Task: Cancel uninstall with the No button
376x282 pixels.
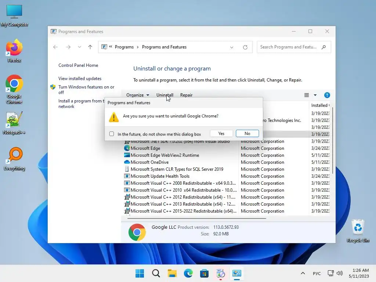Action: coord(247,134)
